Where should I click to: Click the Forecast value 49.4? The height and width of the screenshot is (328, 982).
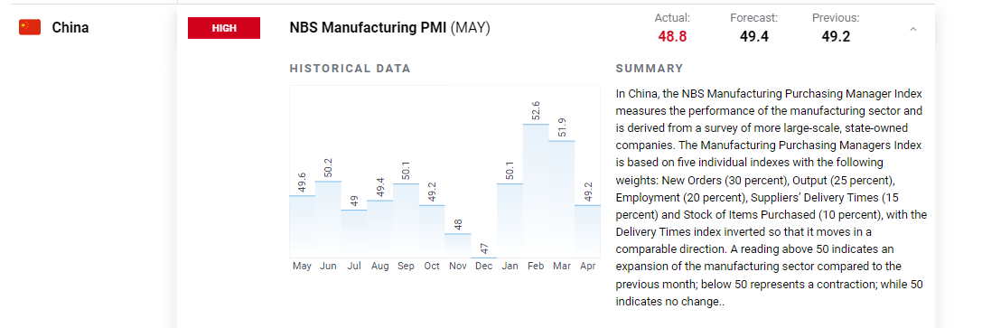tap(753, 36)
